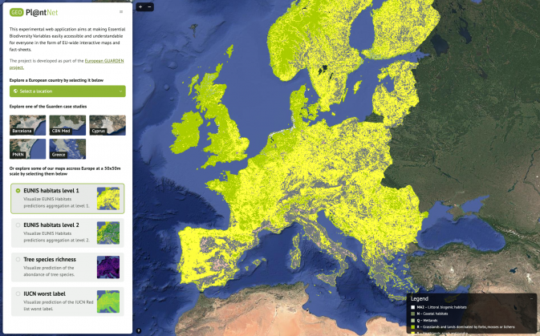
Task: Click the Tree species richness preview image
Action: (x=108, y=266)
